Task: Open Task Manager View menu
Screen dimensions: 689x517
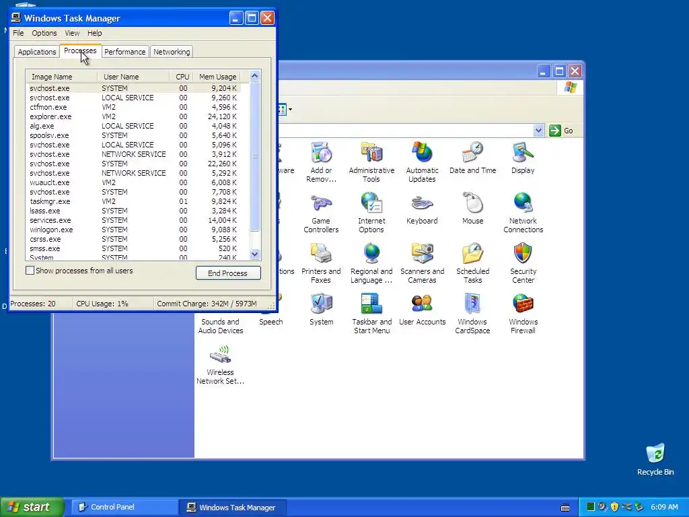Action: 72,33
